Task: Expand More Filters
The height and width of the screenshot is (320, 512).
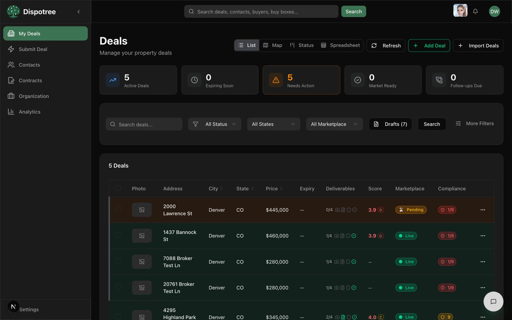Action: coord(475,124)
